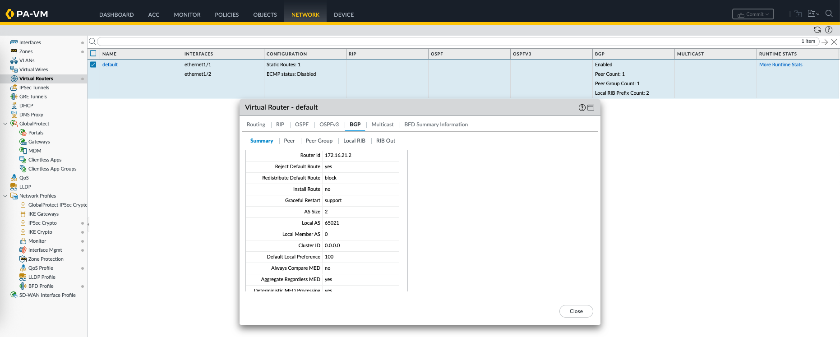Open the DHCP sidebar item

(26, 106)
